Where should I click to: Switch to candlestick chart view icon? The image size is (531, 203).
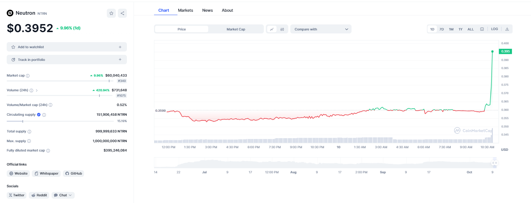(282, 29)
